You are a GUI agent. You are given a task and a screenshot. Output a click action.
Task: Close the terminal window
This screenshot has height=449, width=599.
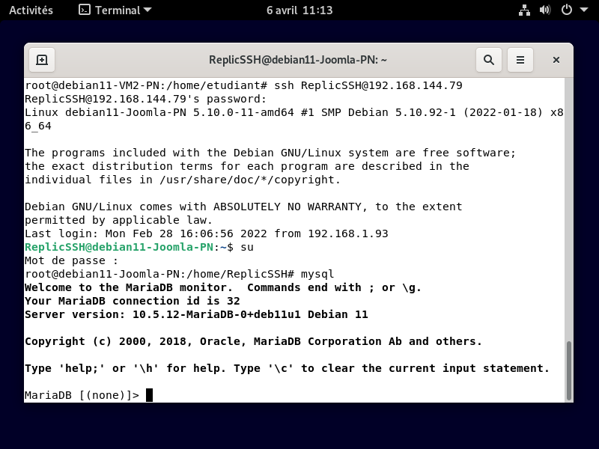556,60
